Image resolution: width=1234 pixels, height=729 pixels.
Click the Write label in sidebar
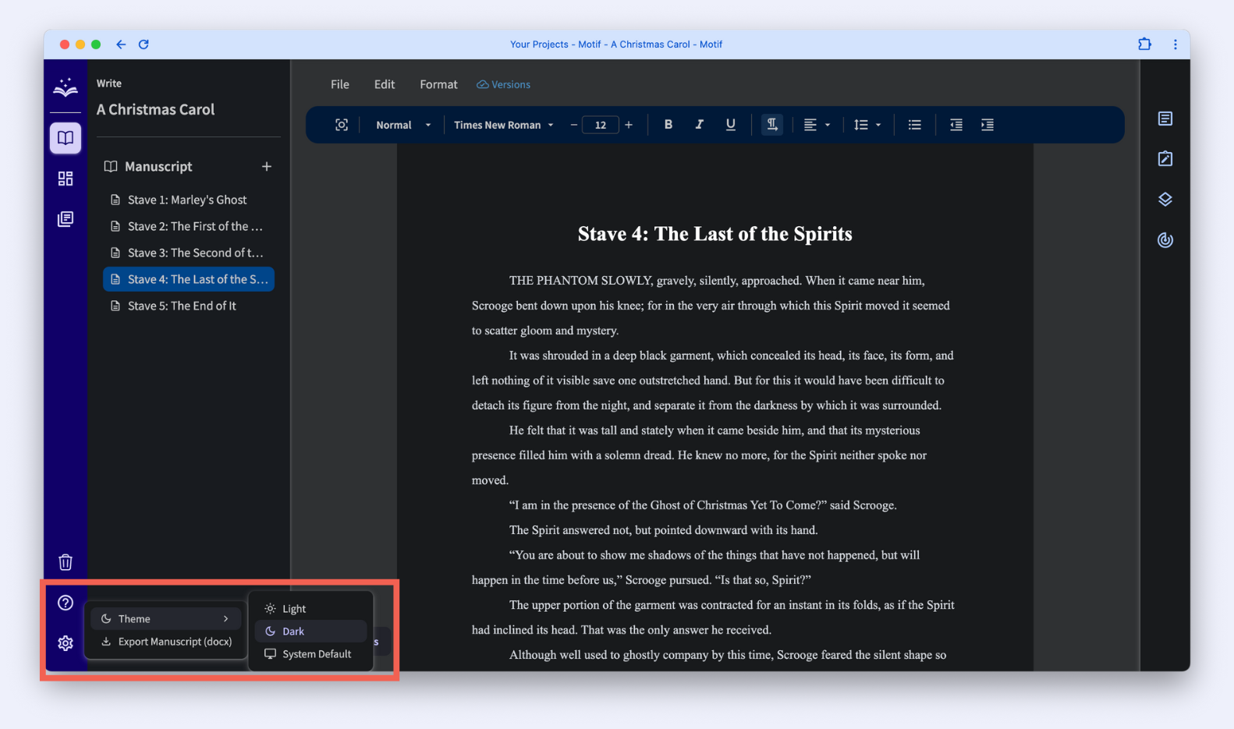[109, 83]
